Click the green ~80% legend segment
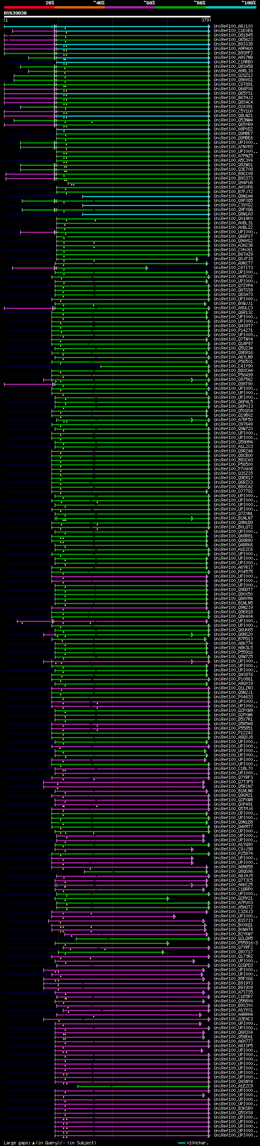Viewport: 260px width, 1146px height. coord(180,7)
